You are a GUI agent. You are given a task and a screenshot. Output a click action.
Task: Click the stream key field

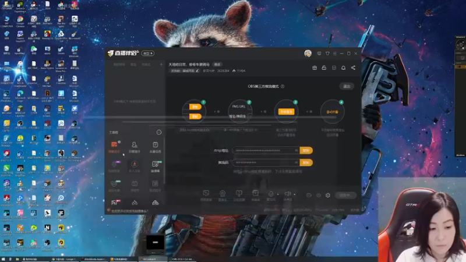click(266, 162)
